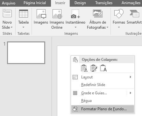Open the Layout context menu entry
Screen dimensions: 142x116
click(x=103, y=77)
